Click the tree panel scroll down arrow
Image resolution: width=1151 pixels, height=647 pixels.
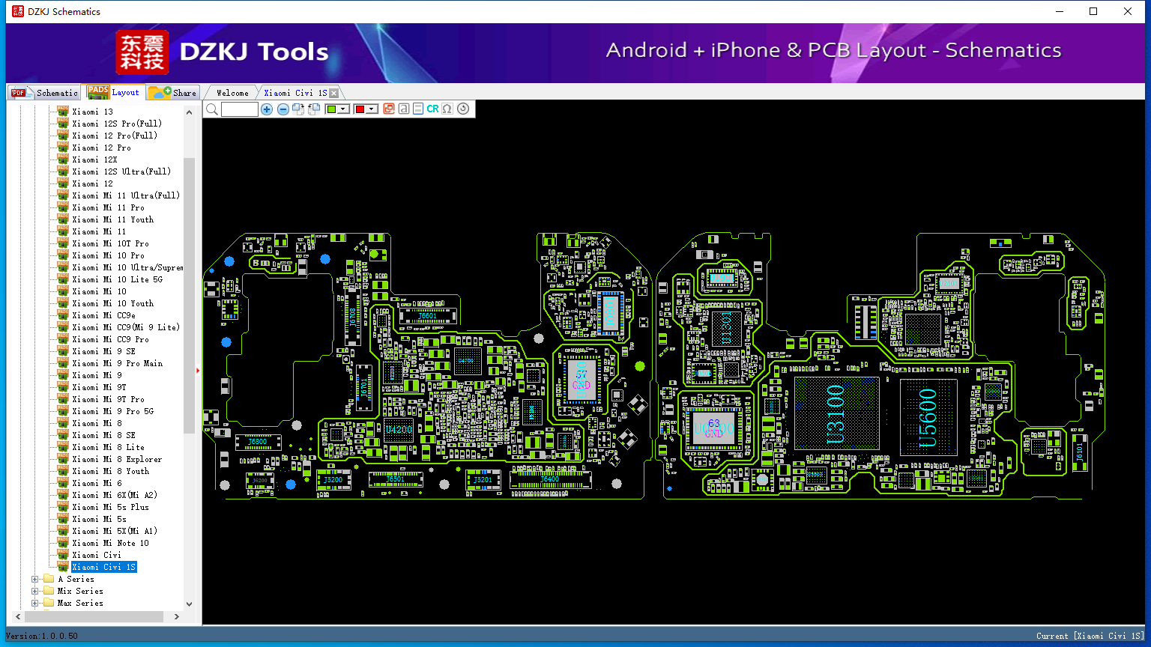click(x=189, y=604)
